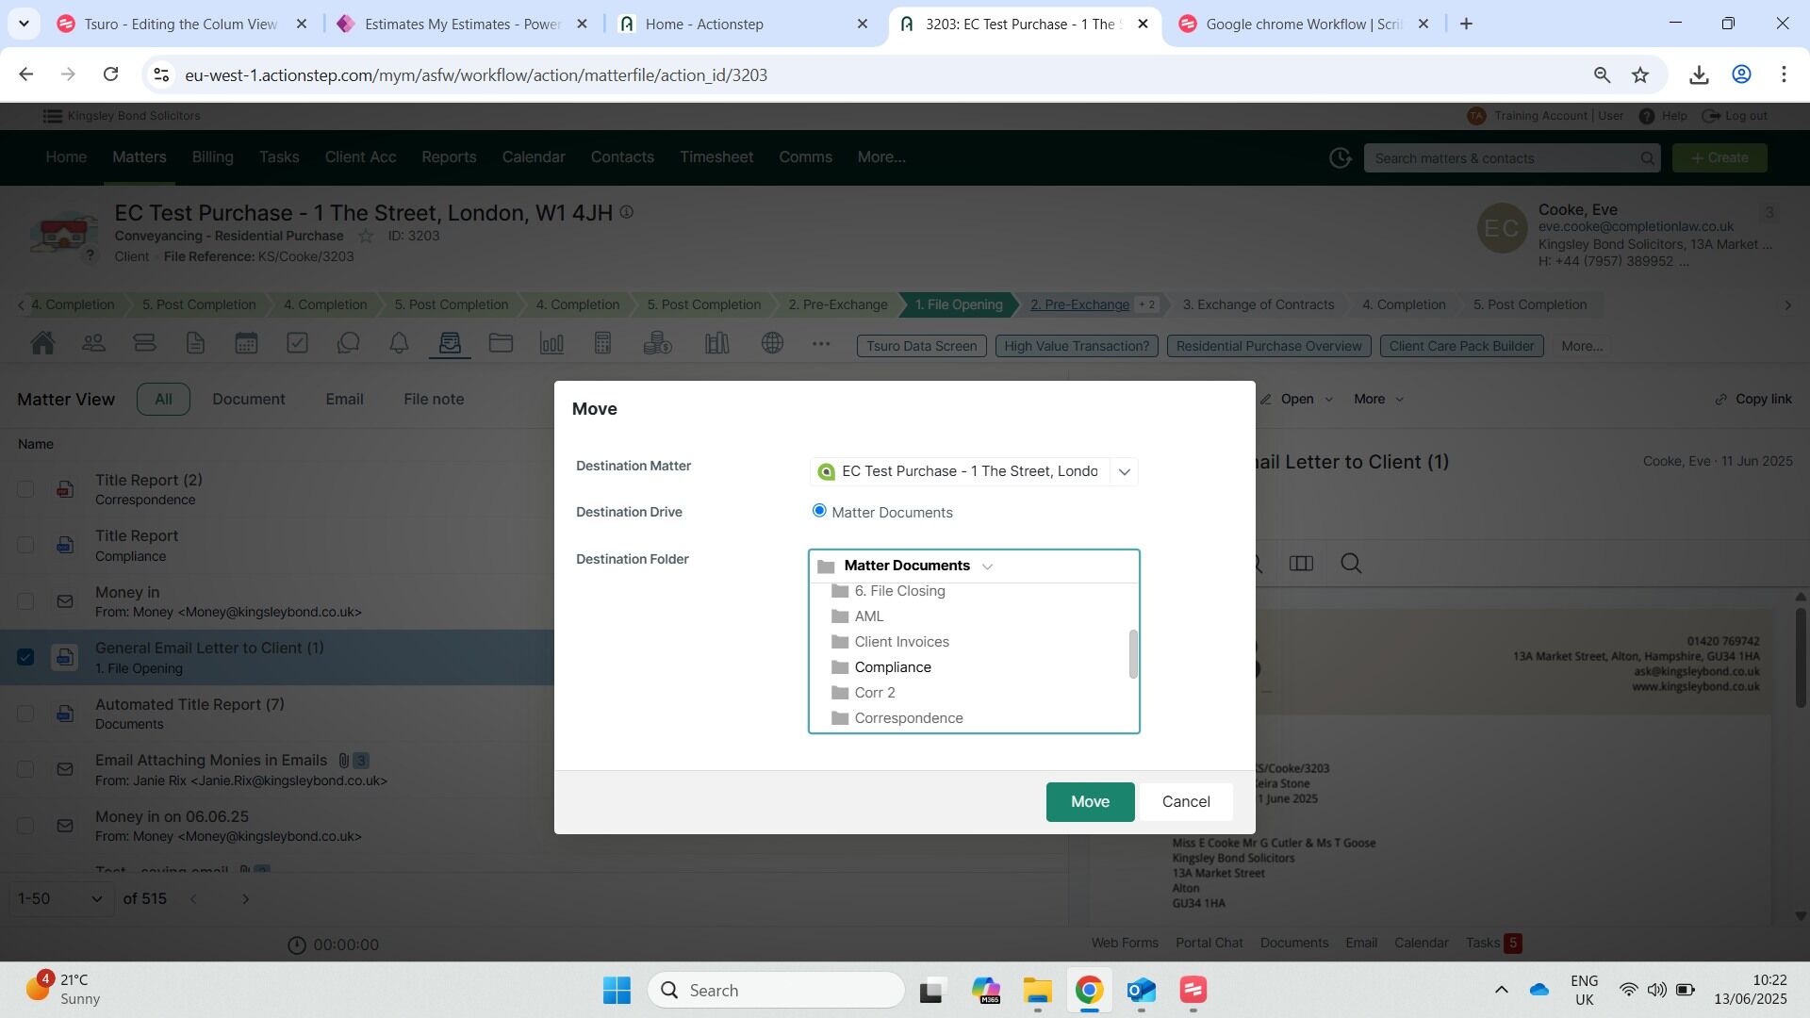The height and width of the screenshot is (1018, 1810).
Task: Click the home icon in matter toolbar
Action: point(42,343)
